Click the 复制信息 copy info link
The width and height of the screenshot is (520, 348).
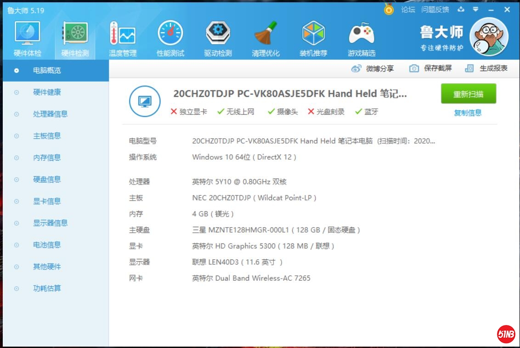[x=468, y=113]
